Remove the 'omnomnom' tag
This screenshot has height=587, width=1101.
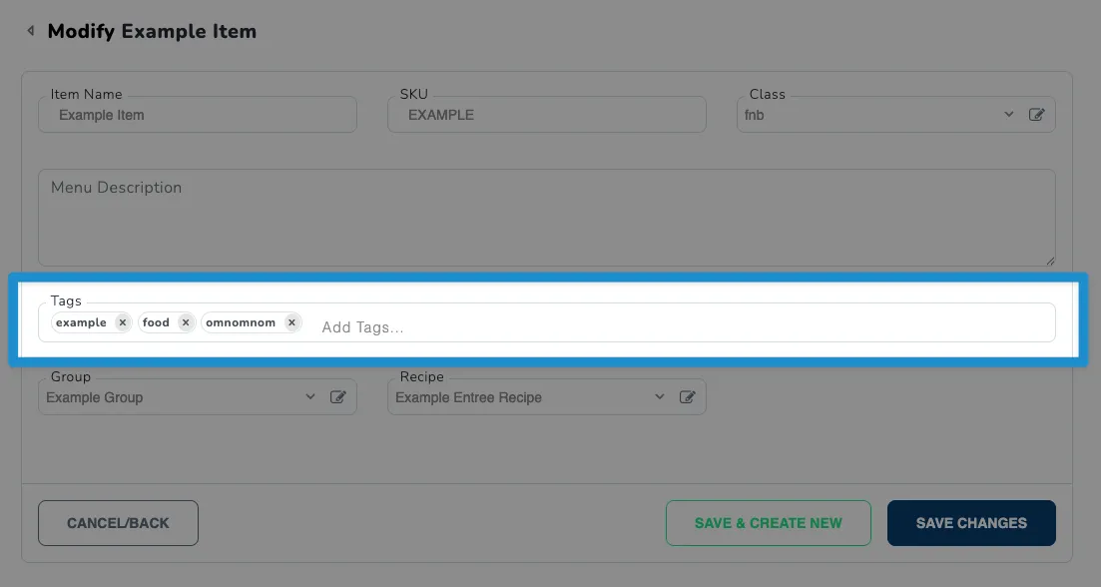click(291, 322)
